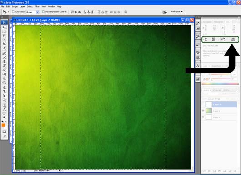Select the Brush tool
This screenshot has width=241, height=175.
click(4, 57)
